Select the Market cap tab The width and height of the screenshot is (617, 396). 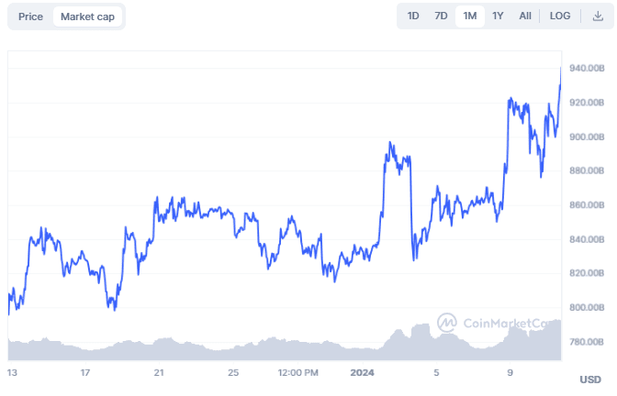pyautogui.click(x=87, y=16)
